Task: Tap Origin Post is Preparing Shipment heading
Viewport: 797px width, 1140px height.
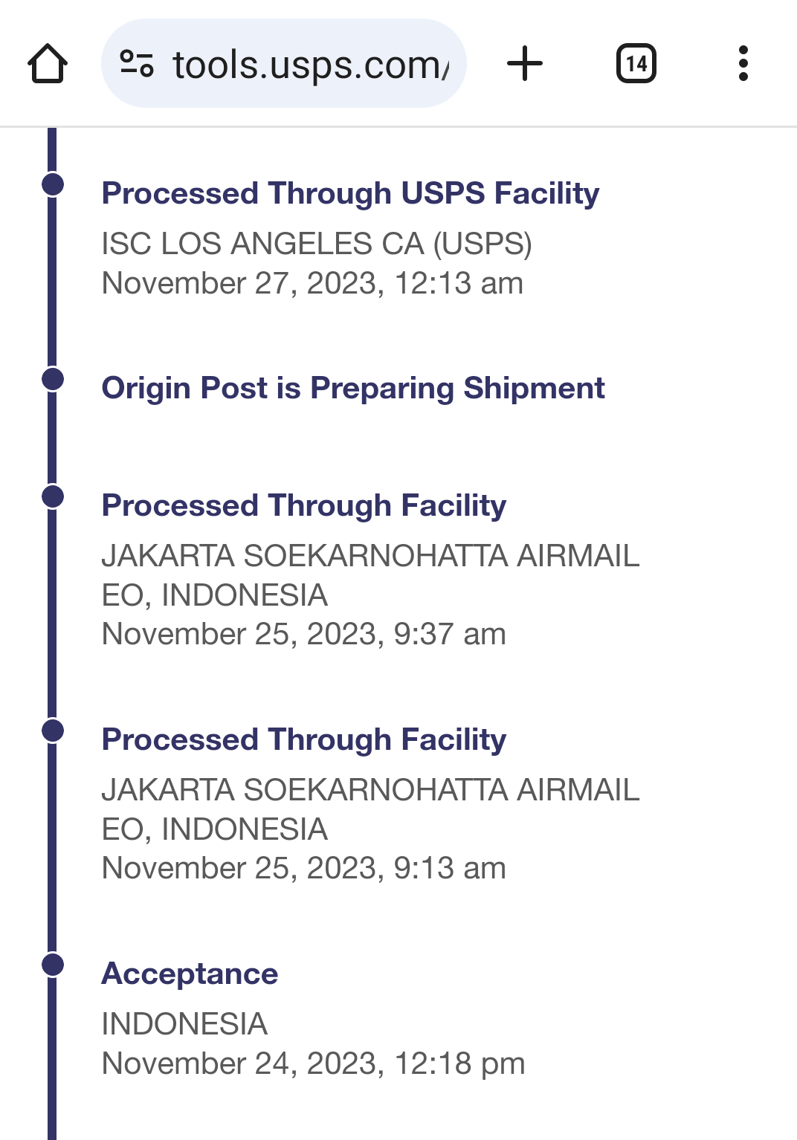Action: (353, 389)
